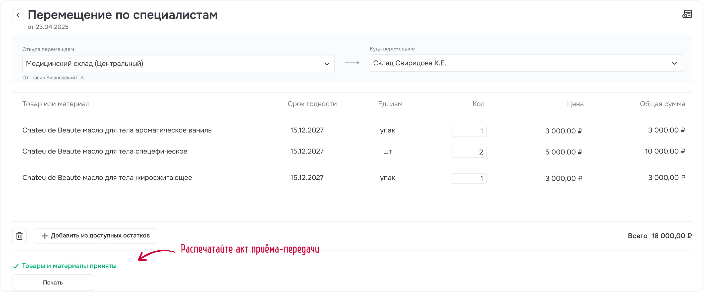
Task: Click 'Отправил Вишневский Г. В.' sender note
Action: pyautogui.click(x=53, y=78)
